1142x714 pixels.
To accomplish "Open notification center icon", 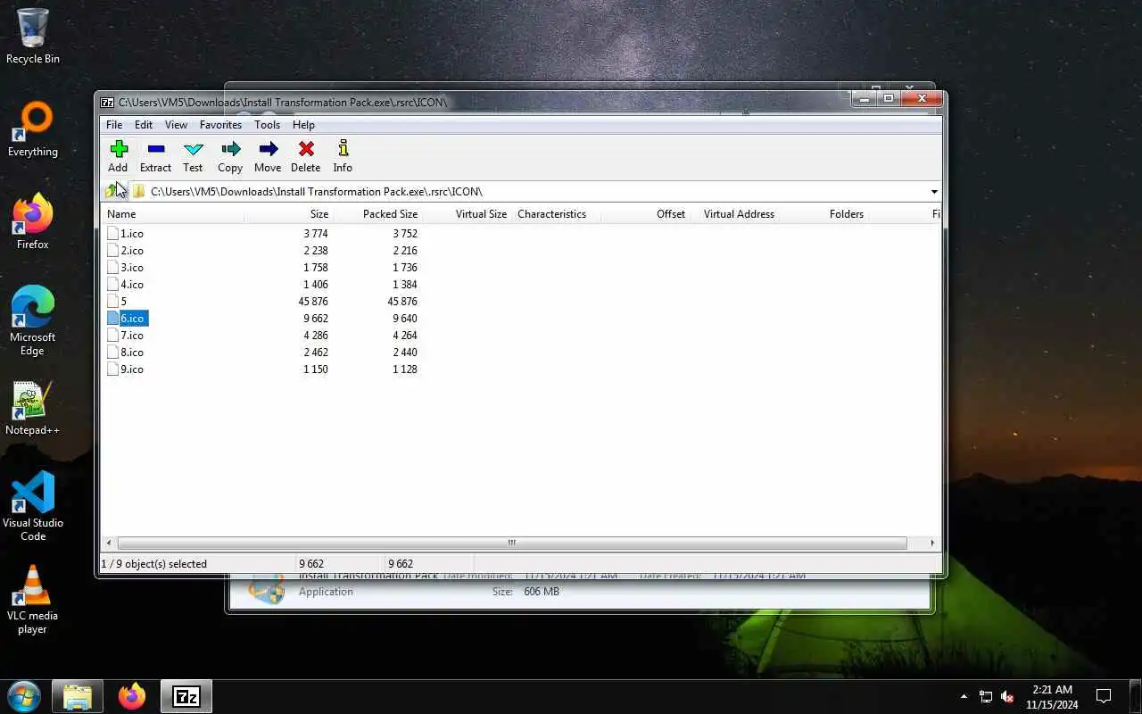I will coord(1104,696).
